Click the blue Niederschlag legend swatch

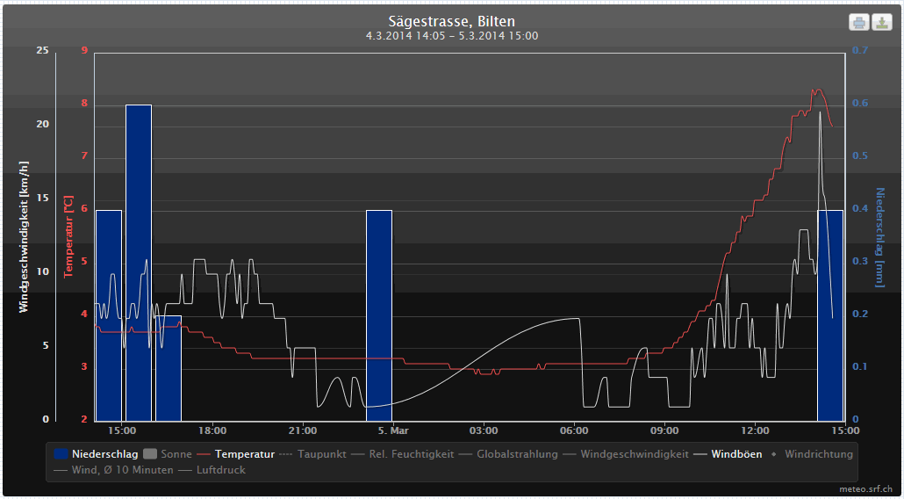point(61,454)
